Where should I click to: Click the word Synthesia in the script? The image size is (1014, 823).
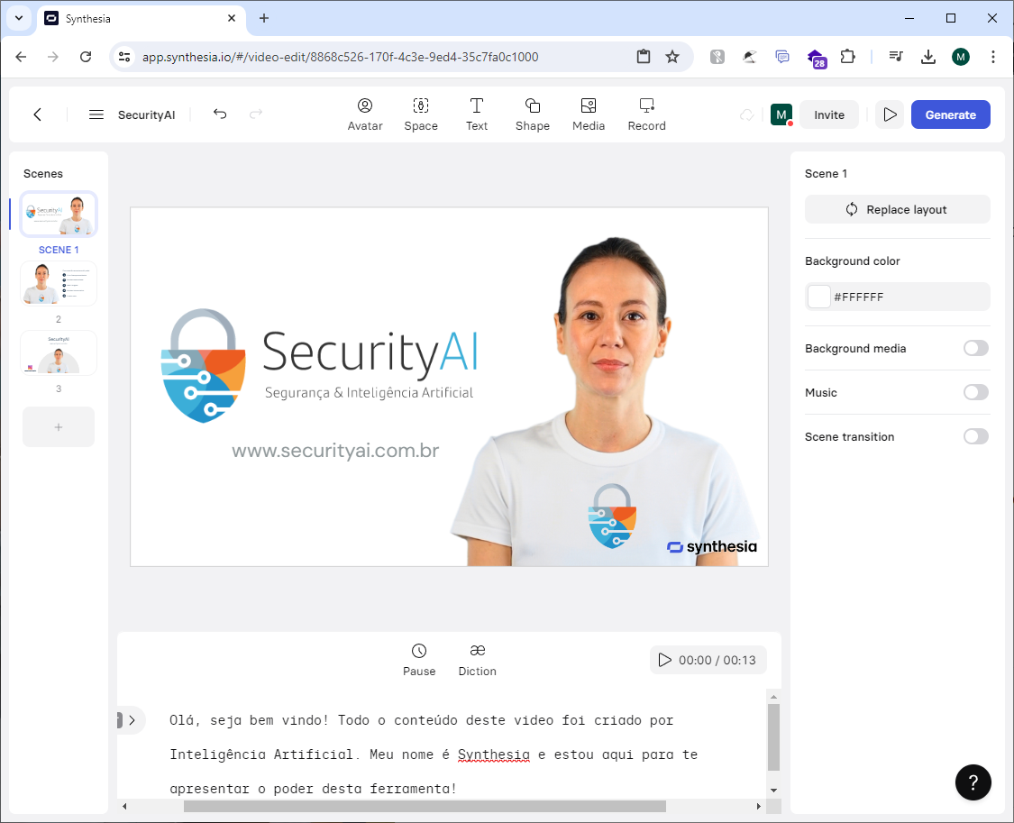point(493,754)
